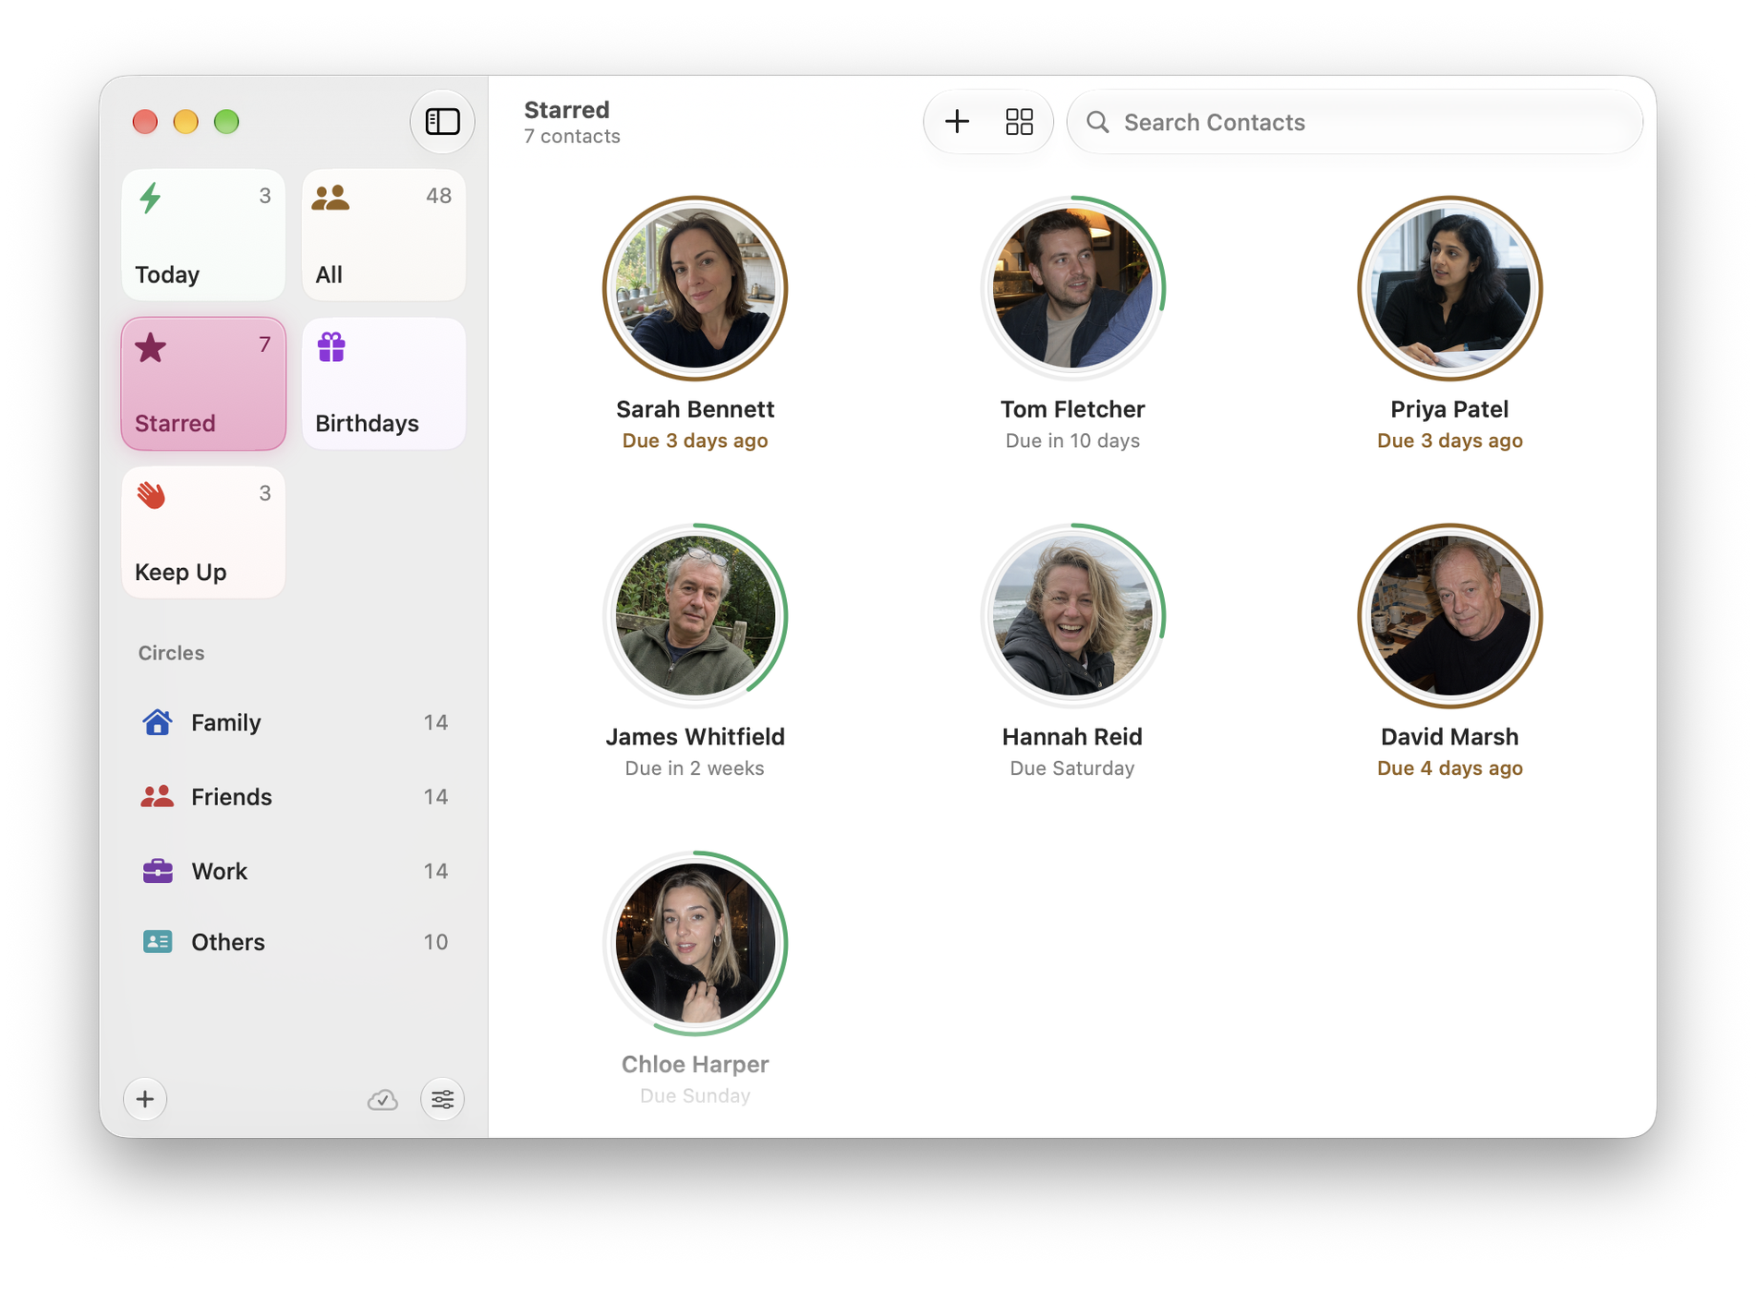Click the '7 contacts' subtitle
The height and width of the screenshot is (1293, 1756).
pos(572,137)
